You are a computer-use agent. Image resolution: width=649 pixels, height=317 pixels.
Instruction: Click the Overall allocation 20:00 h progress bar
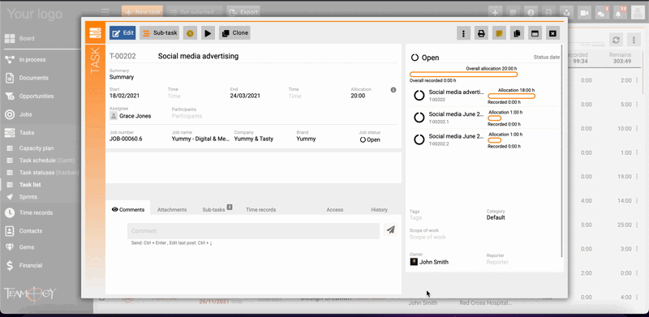[463, 75]
